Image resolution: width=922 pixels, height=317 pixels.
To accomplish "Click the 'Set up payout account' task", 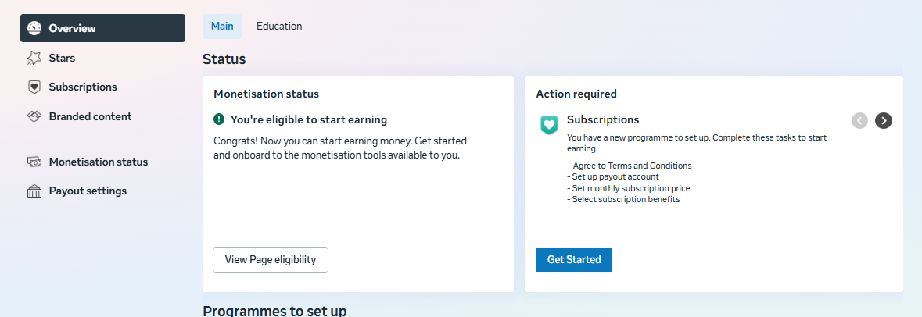I will coord(615,176).
